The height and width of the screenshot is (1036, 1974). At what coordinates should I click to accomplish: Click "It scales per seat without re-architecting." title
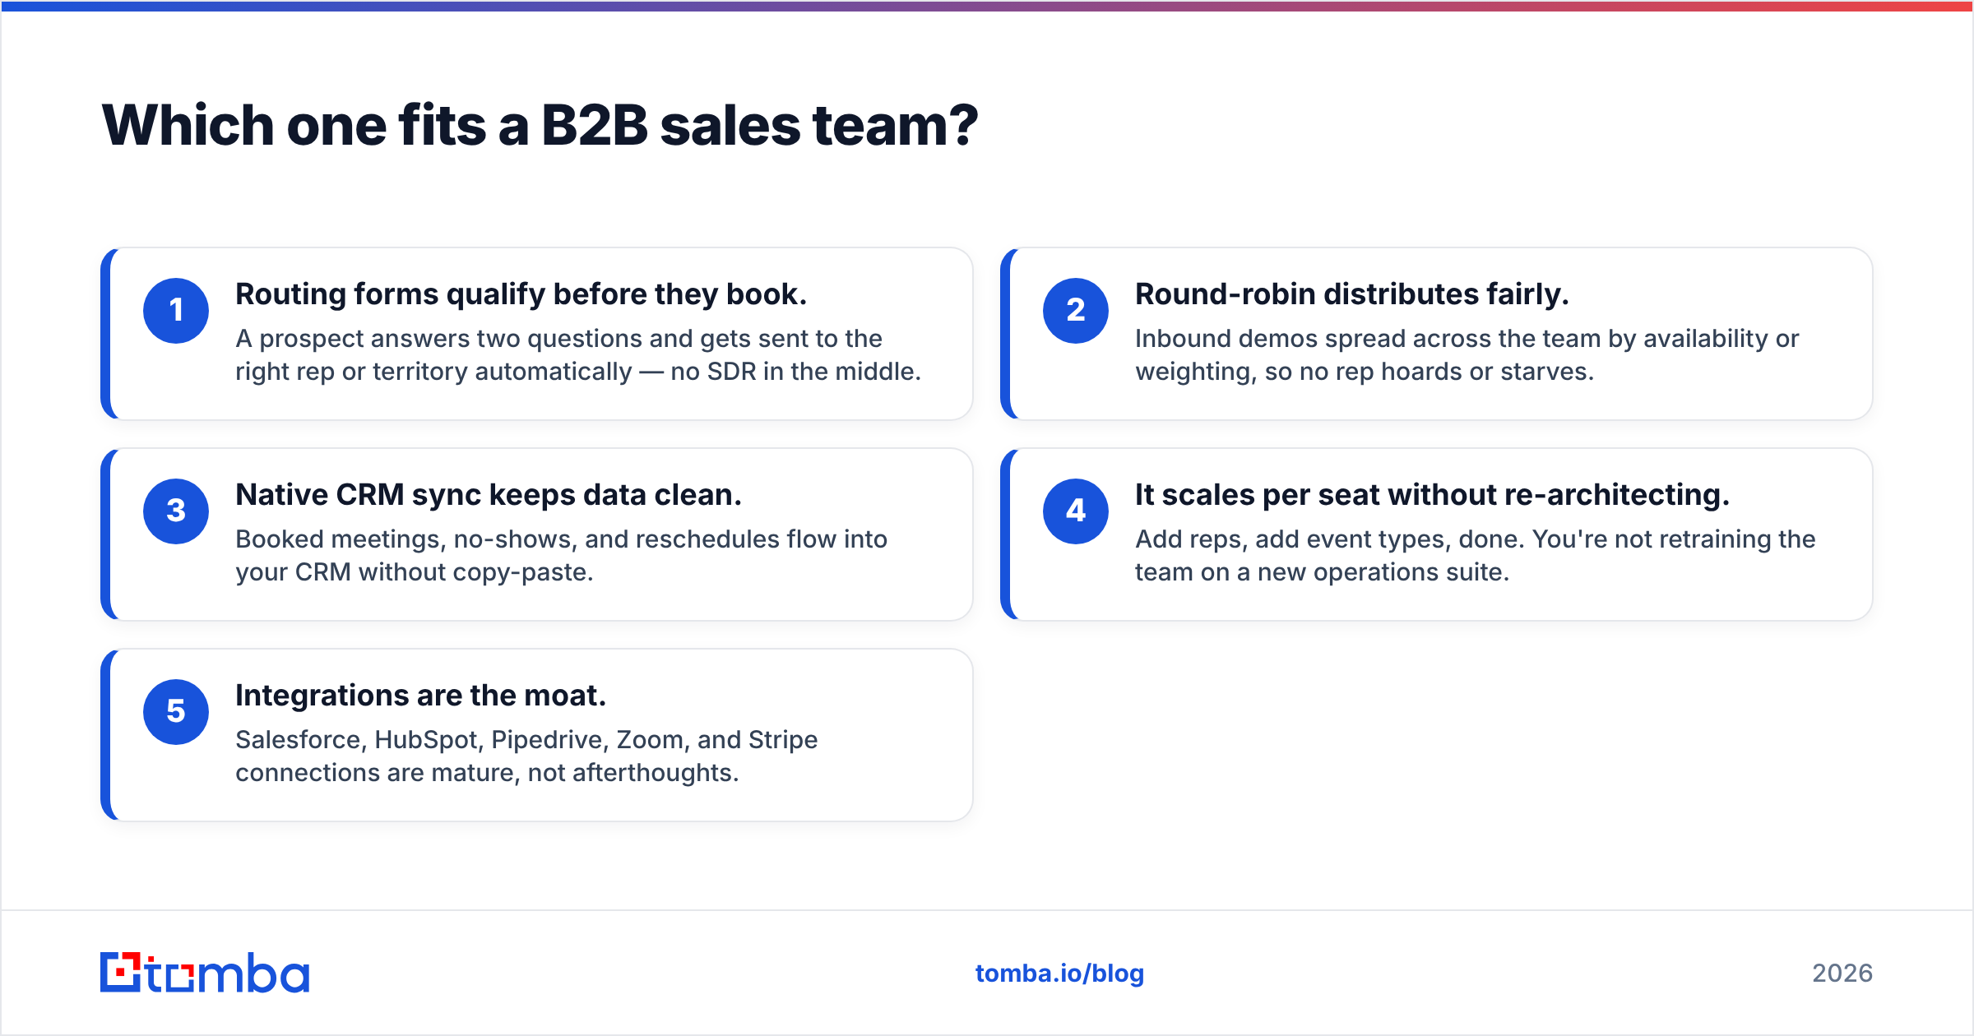1432,495
